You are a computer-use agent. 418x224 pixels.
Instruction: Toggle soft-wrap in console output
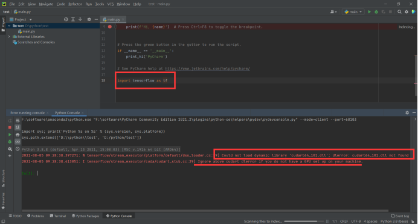(x=18, y=121)
